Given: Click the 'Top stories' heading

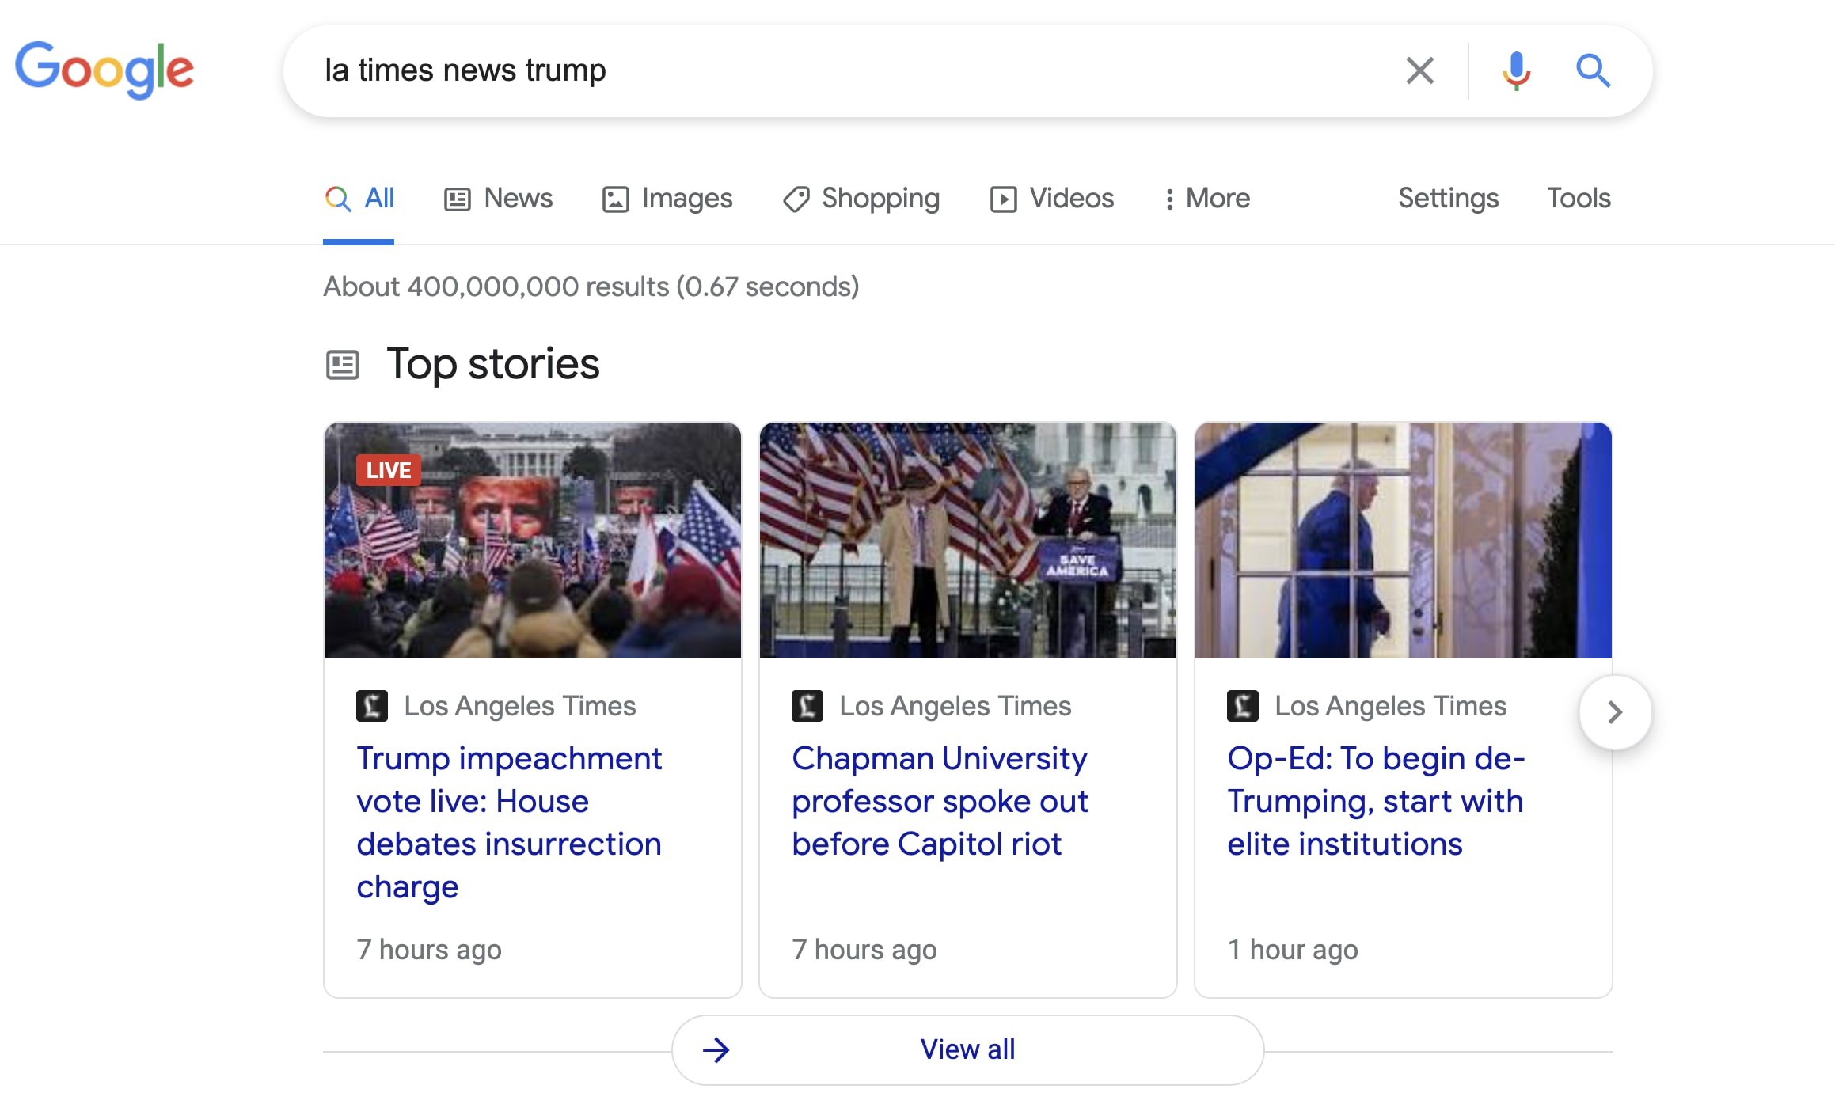Looking at the screenshot, I should [x=493, y=364].
